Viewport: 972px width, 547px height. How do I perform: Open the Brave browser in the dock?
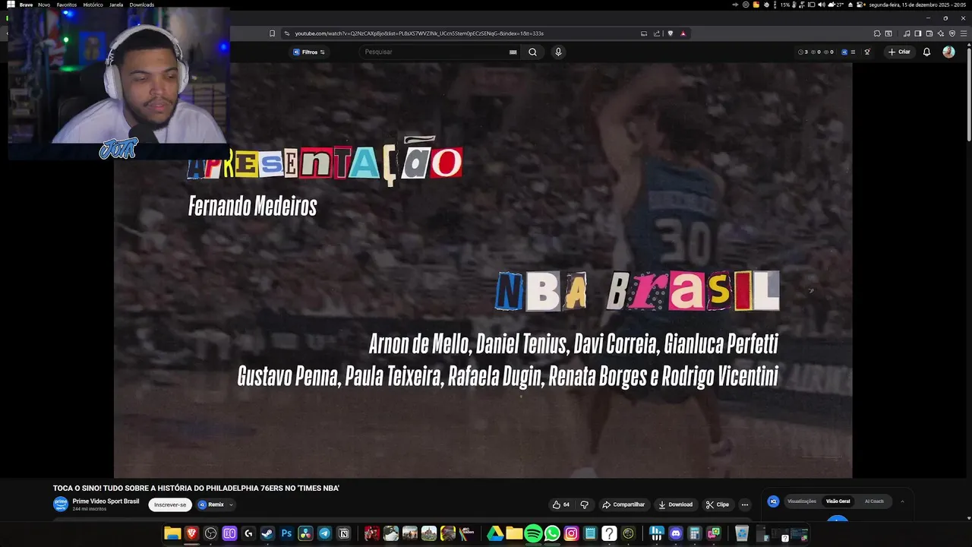191,533
